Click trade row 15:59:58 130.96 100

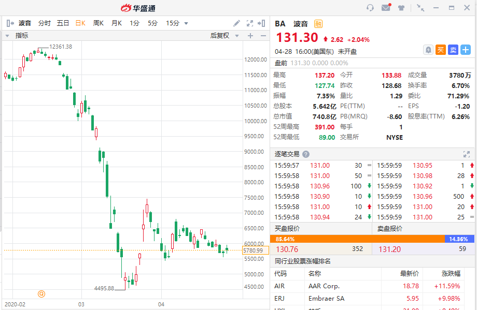[x=322, y=186]
